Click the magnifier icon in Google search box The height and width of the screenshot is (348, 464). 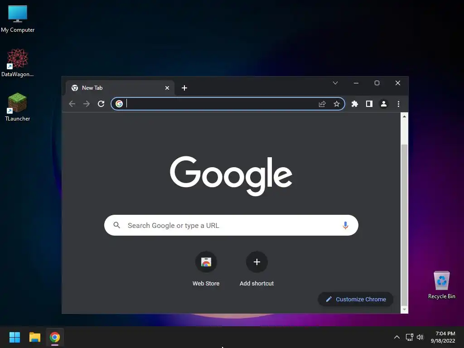[117, 225]
